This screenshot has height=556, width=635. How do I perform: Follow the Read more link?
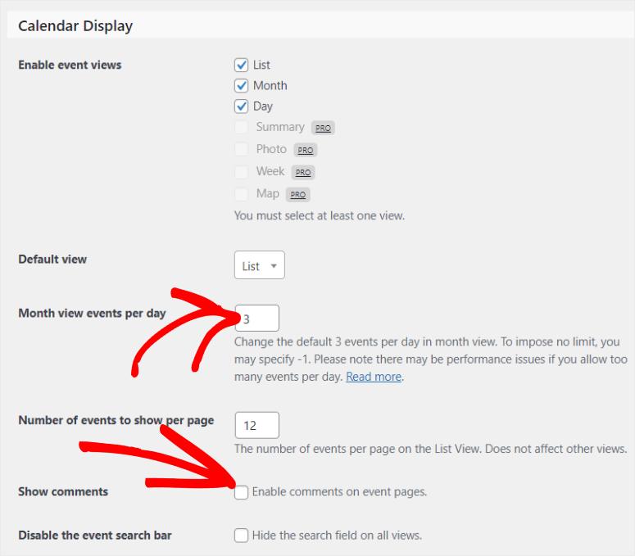pyautogui.click(x=374, y=377)
